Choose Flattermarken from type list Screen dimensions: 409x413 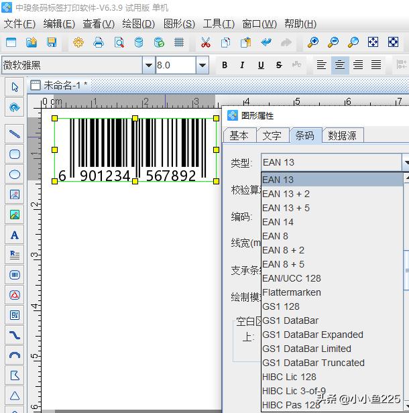333,292
